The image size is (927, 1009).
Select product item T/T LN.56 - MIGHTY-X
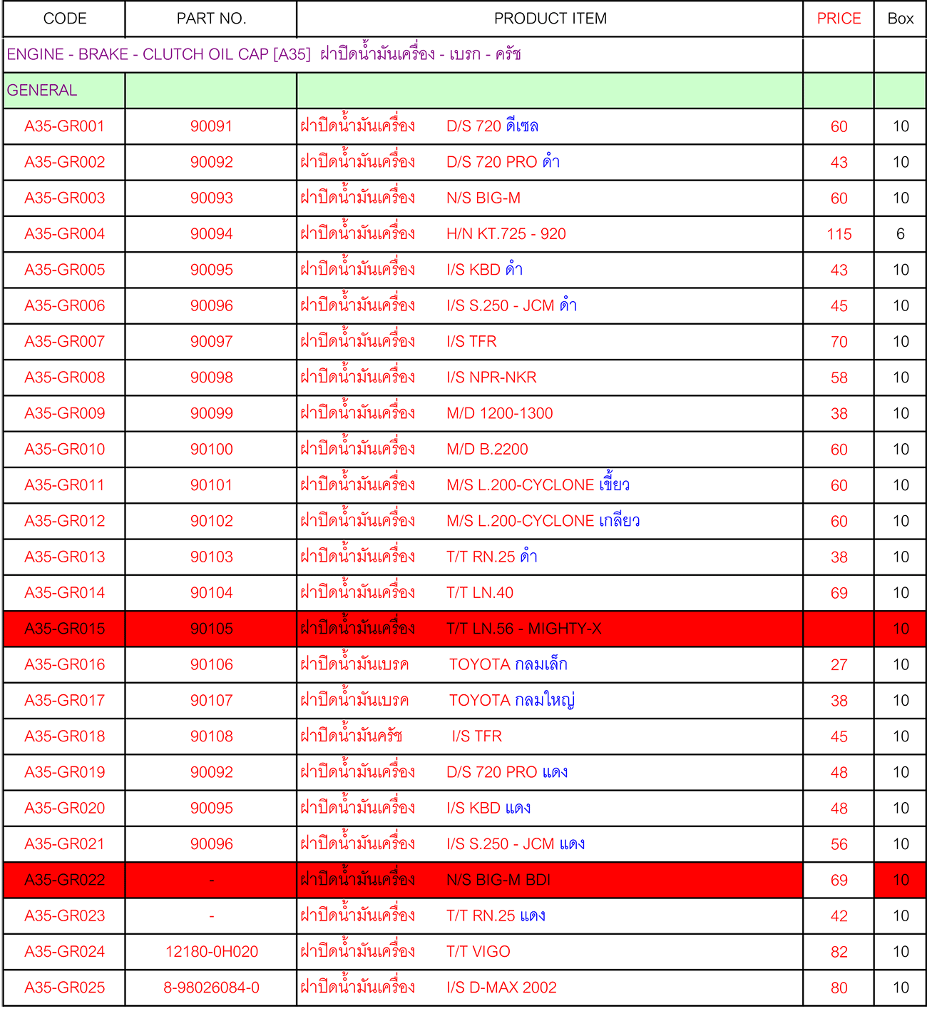coord(524,629)
